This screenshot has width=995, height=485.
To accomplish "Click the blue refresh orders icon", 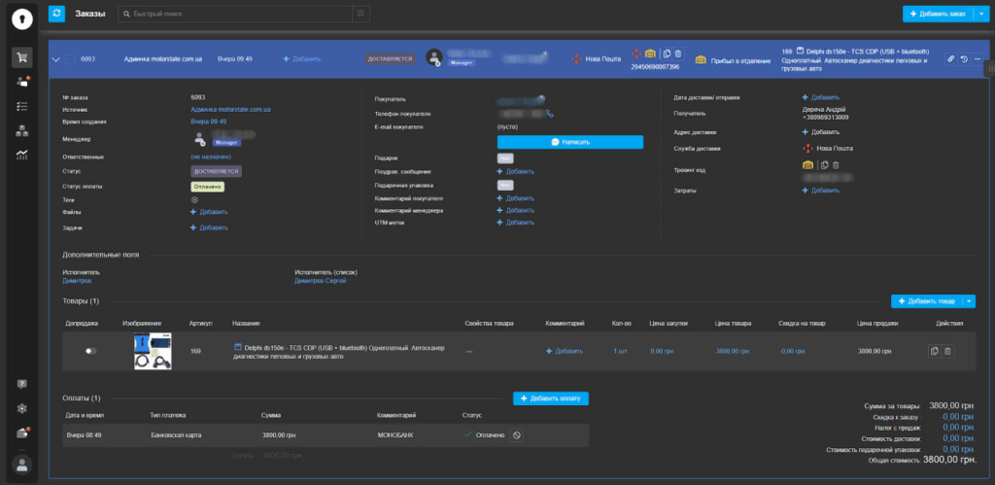I will [x=57, y=14].
